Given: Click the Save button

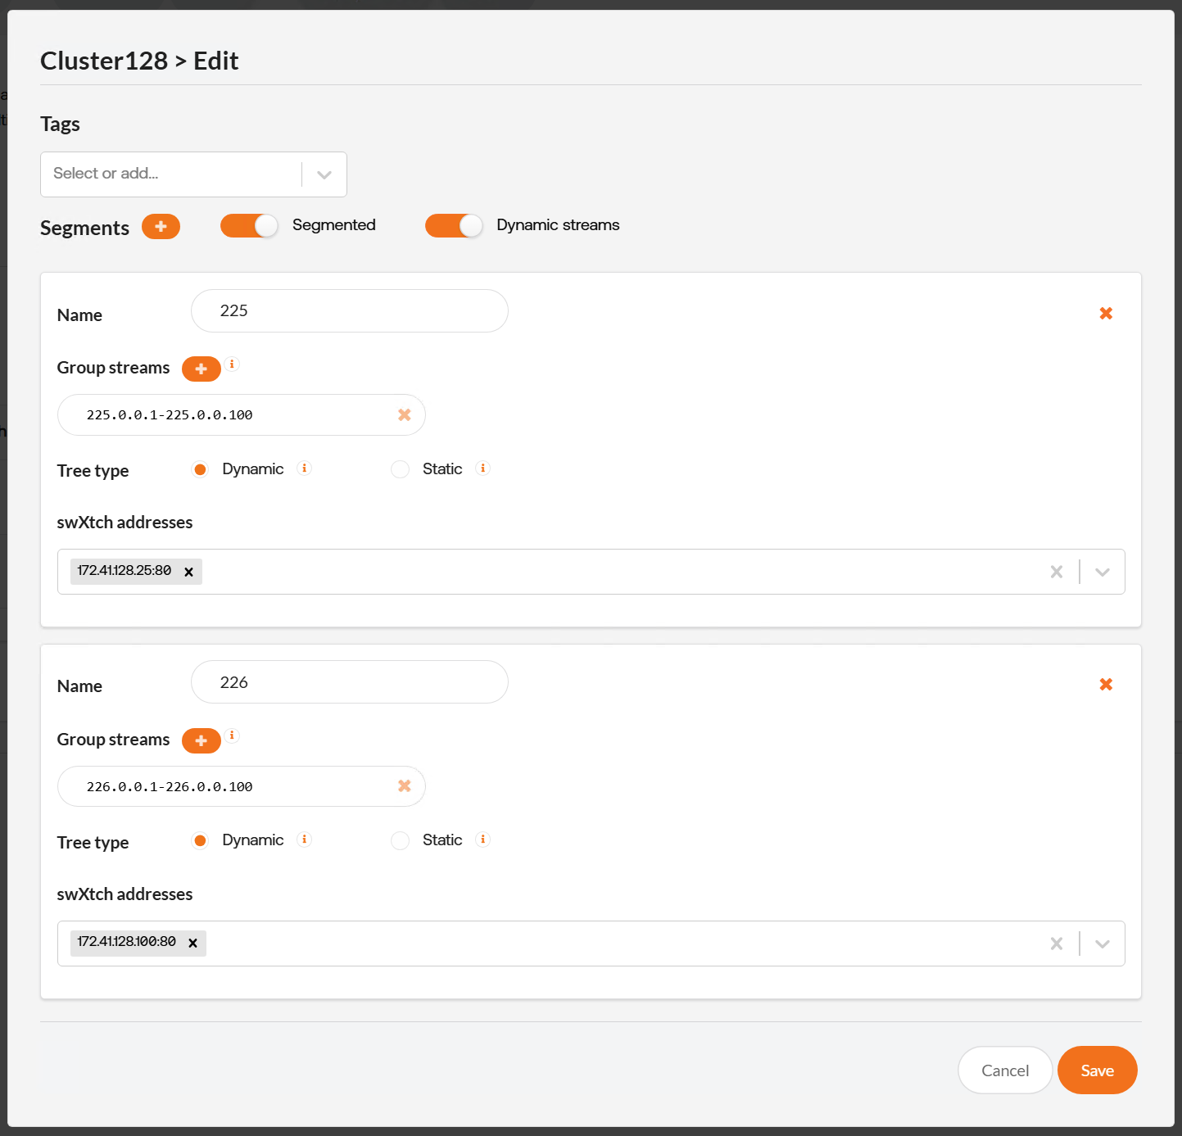Looking at the screenshot, I should 1097,1070.
